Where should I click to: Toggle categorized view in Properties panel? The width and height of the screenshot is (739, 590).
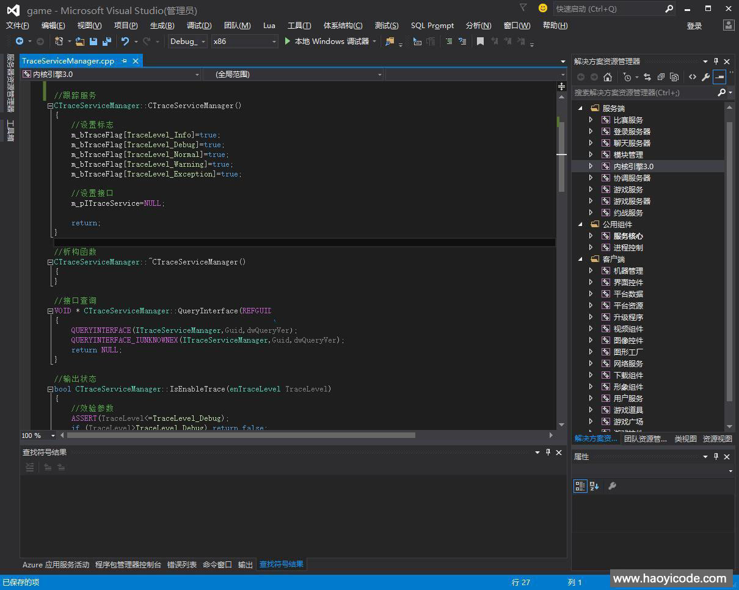click(580, 486)
